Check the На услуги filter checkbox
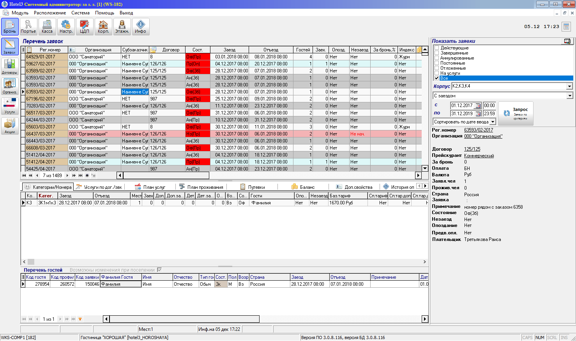This screenshot has height=341, width=576. click(436, 73)
